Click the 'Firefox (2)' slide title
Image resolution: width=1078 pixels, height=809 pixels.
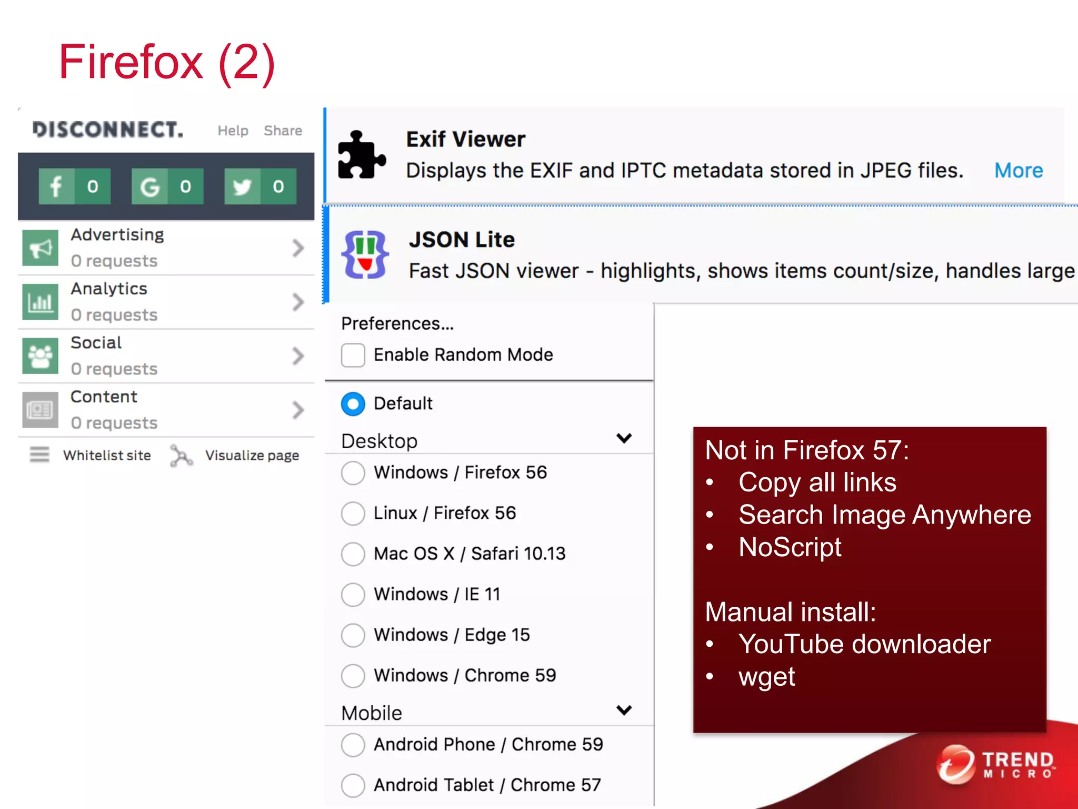coord(167,63)
